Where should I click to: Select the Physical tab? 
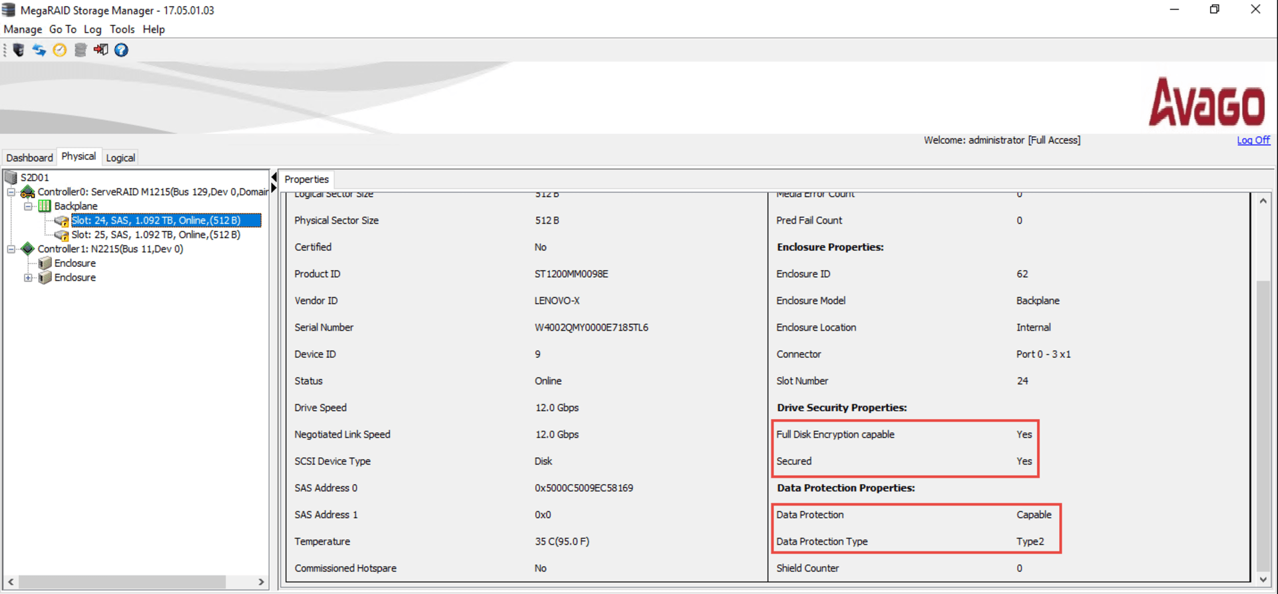(x=79, y=156)
